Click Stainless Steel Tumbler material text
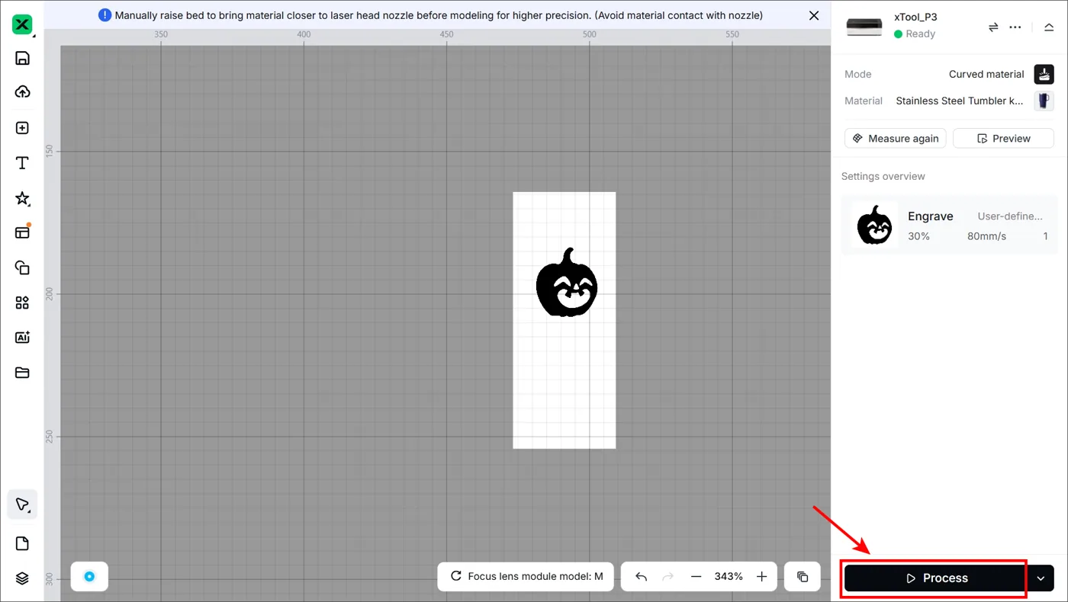 click(960, 101)
